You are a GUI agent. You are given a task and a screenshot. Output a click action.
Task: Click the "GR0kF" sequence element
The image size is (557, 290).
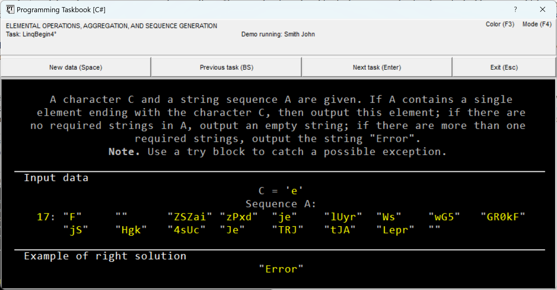coord(503,217)
